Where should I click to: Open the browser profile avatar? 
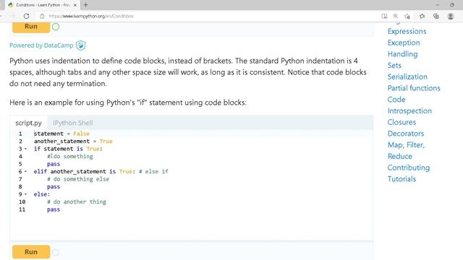[450, 16]
